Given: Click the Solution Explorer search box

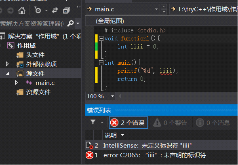Looking at the screenshot, I should point(32,23).
